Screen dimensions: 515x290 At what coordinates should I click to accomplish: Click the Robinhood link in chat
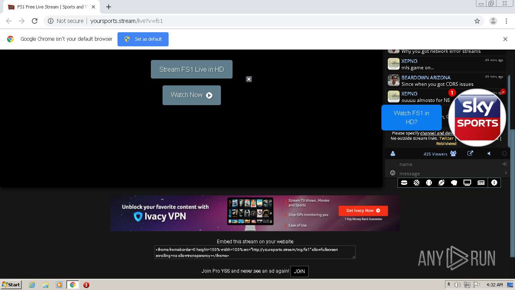tap(446, 143)
